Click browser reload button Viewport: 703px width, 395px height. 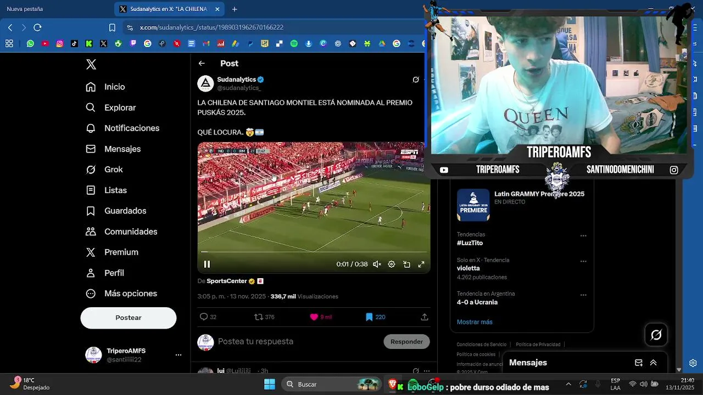point(37,27)
